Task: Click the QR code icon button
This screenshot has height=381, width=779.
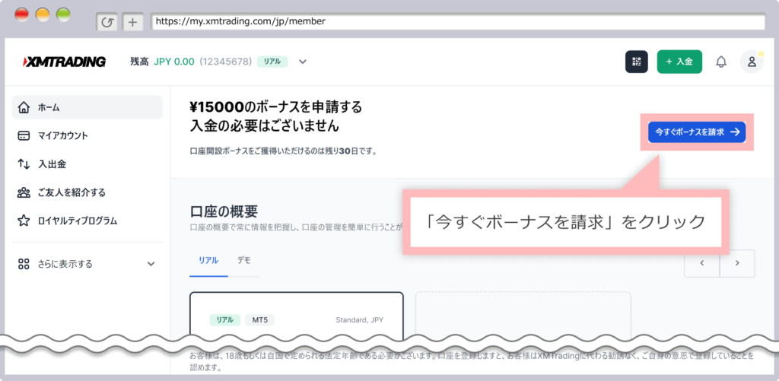Action: pos(636,62)
